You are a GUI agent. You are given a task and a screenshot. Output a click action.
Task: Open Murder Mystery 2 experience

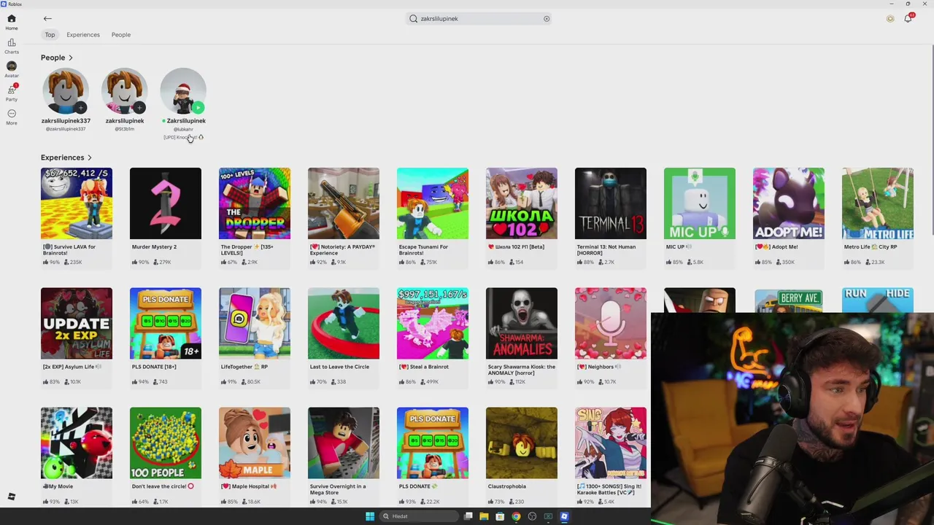tap(166, 203)
